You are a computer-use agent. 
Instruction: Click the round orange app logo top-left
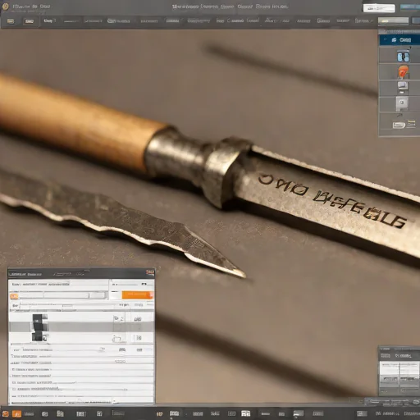coord(6,7)
